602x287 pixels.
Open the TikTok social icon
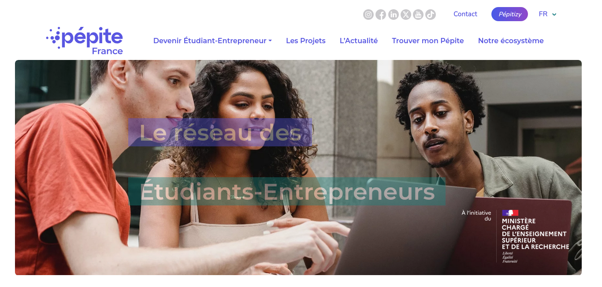(431, 15)
